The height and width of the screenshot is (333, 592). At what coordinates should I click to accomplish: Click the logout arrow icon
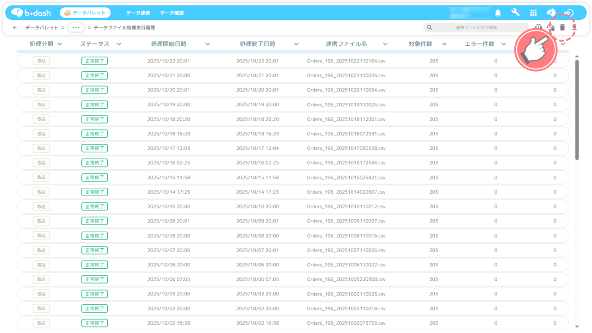569,13
